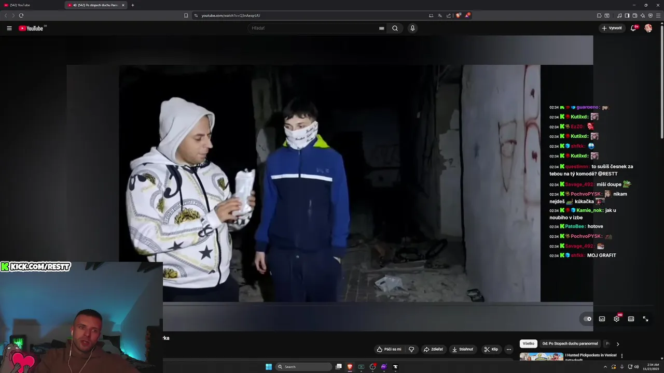Open the volume speaker icon in system tray

(637, 367)
